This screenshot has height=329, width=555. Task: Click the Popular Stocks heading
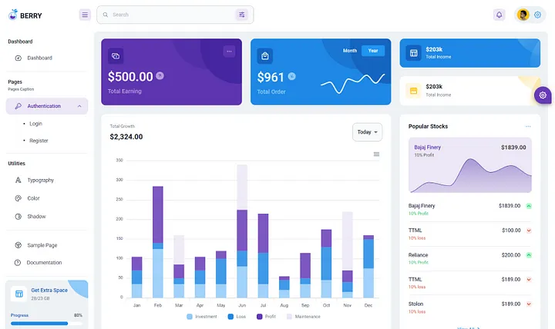(428, 126)
